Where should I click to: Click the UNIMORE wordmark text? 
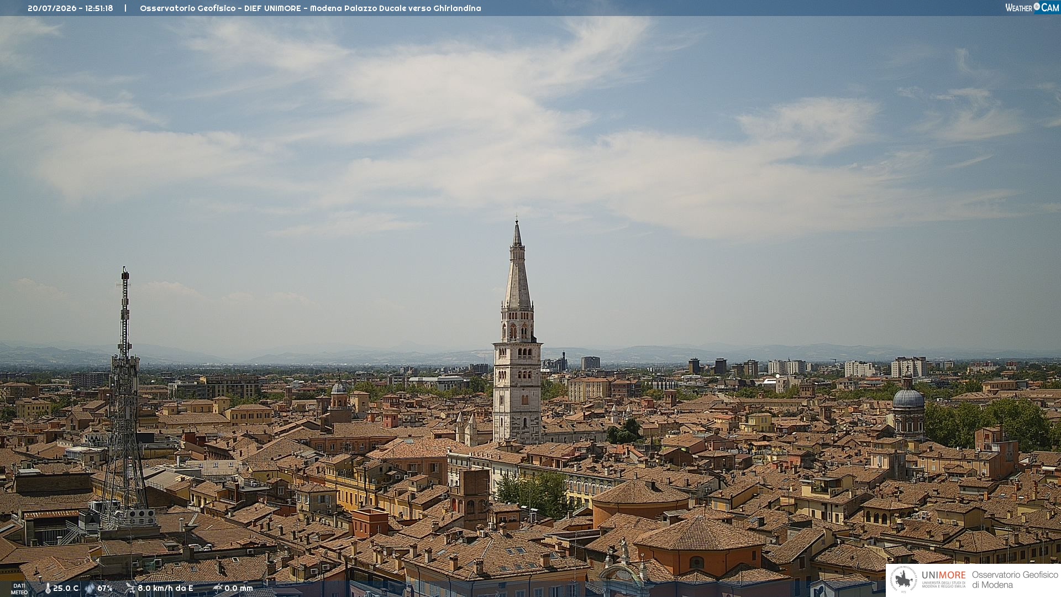pos(944,575)
